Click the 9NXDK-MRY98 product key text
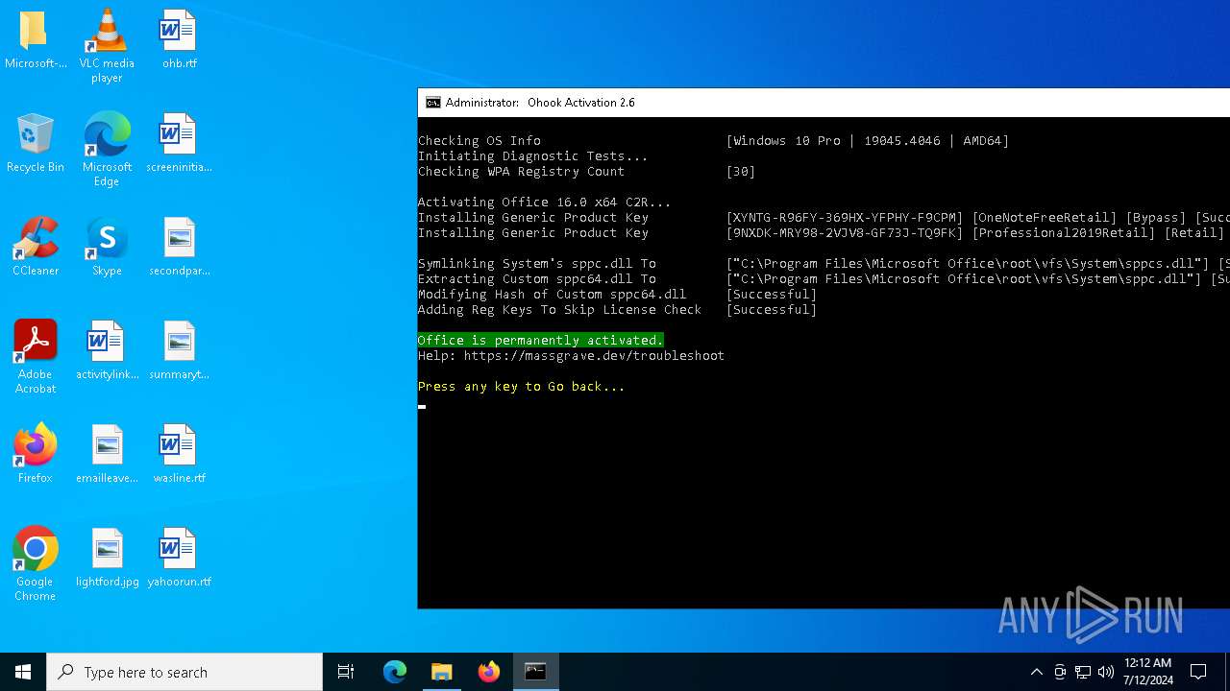The height and width of the screenshot is (691, 1230). click(845, 233)
